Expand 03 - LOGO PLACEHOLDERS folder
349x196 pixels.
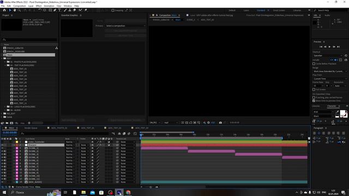click(5, 107)
